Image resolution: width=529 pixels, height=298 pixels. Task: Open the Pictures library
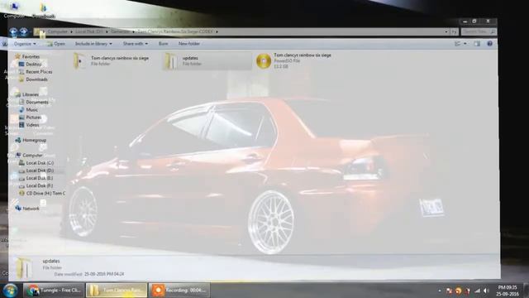coord(34,118)
